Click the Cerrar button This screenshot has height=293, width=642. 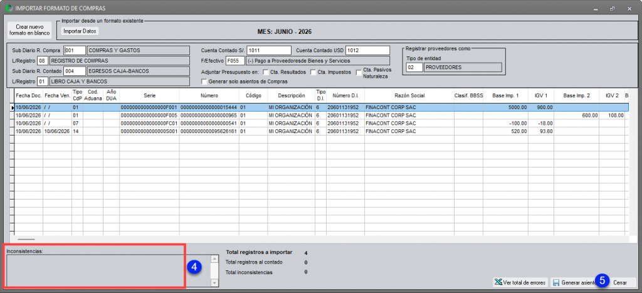click(619, 283)
